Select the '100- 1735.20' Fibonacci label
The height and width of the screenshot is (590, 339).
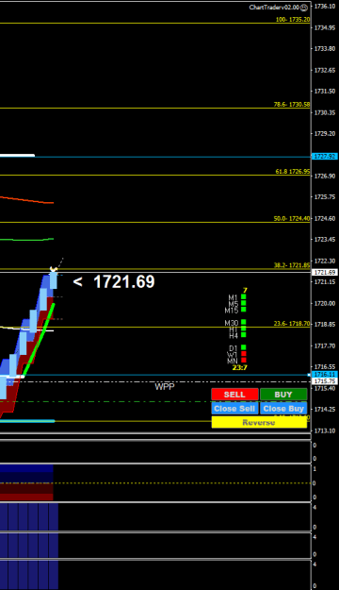(293, 20)
